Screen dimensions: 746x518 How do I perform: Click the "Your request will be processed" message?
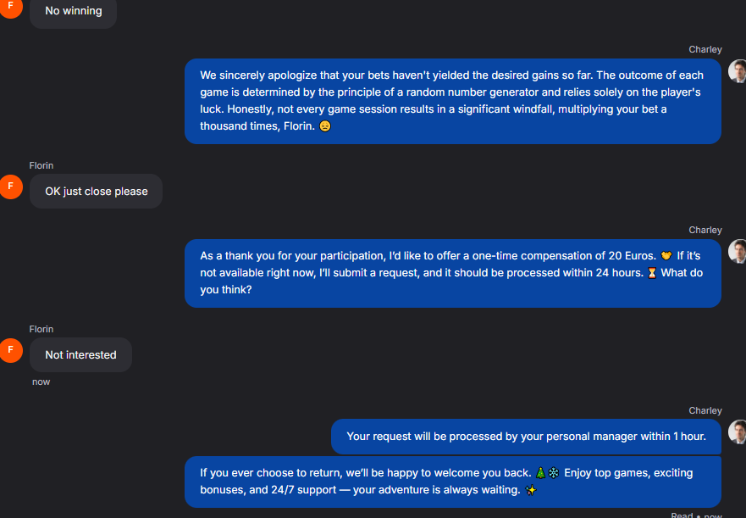[525, 437]
